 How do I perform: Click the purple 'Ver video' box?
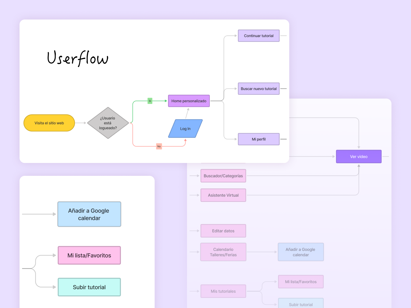point(359,157)
